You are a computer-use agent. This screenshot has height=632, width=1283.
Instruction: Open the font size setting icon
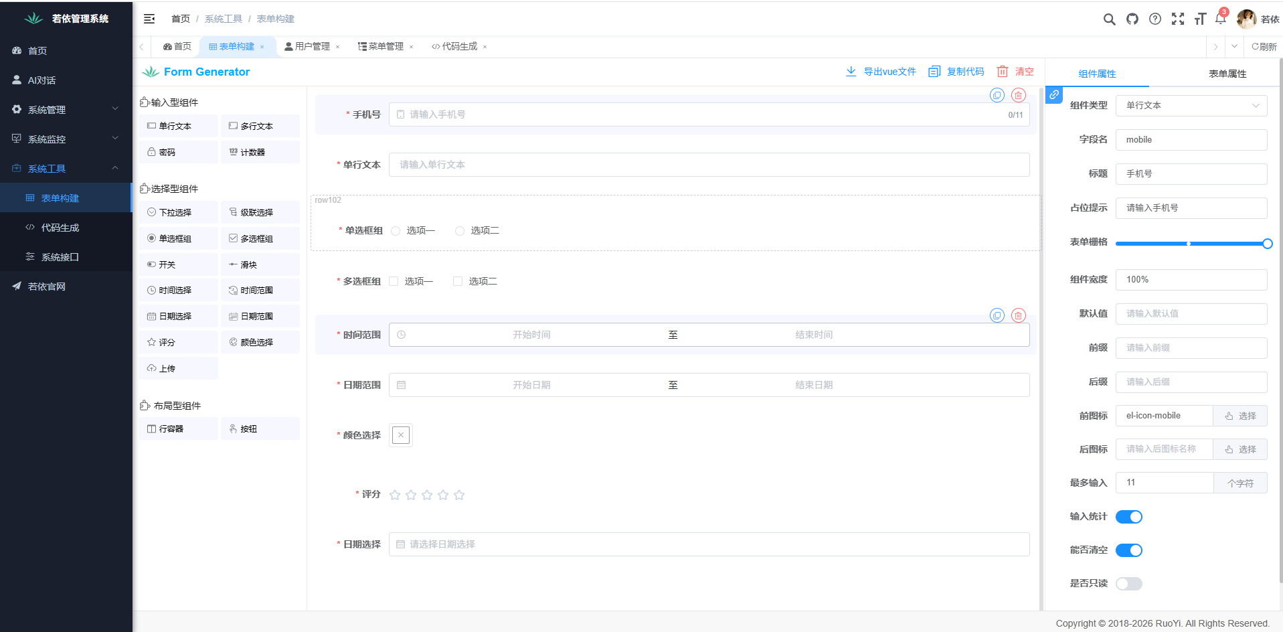(1200, 19)
